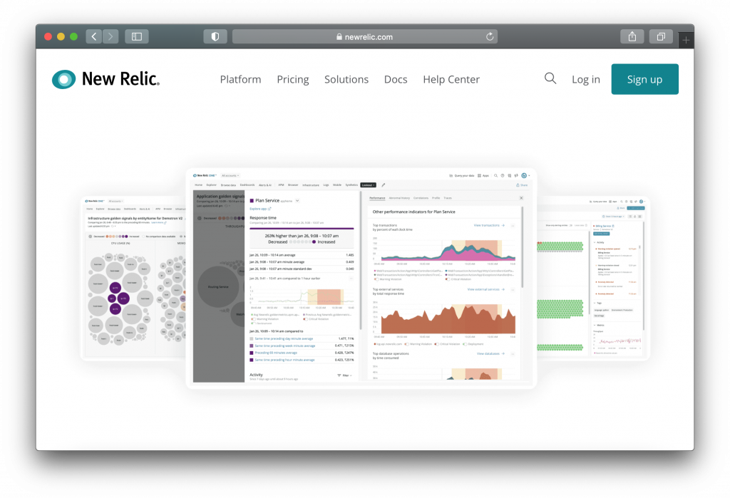Click the dashboard header search icon
This screenshot has width=730, height=498.
point(496,176)
